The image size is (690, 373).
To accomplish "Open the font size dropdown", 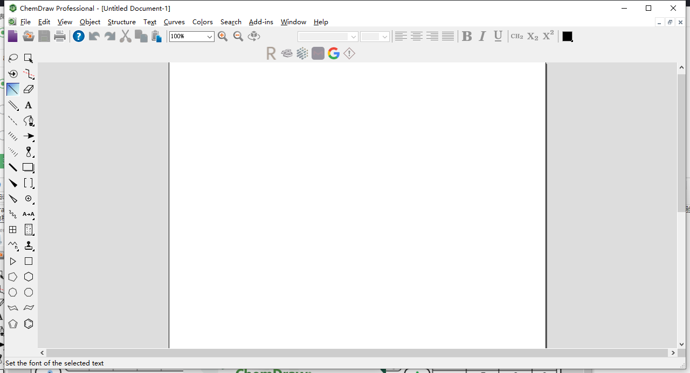I will (x=375, y=37).
